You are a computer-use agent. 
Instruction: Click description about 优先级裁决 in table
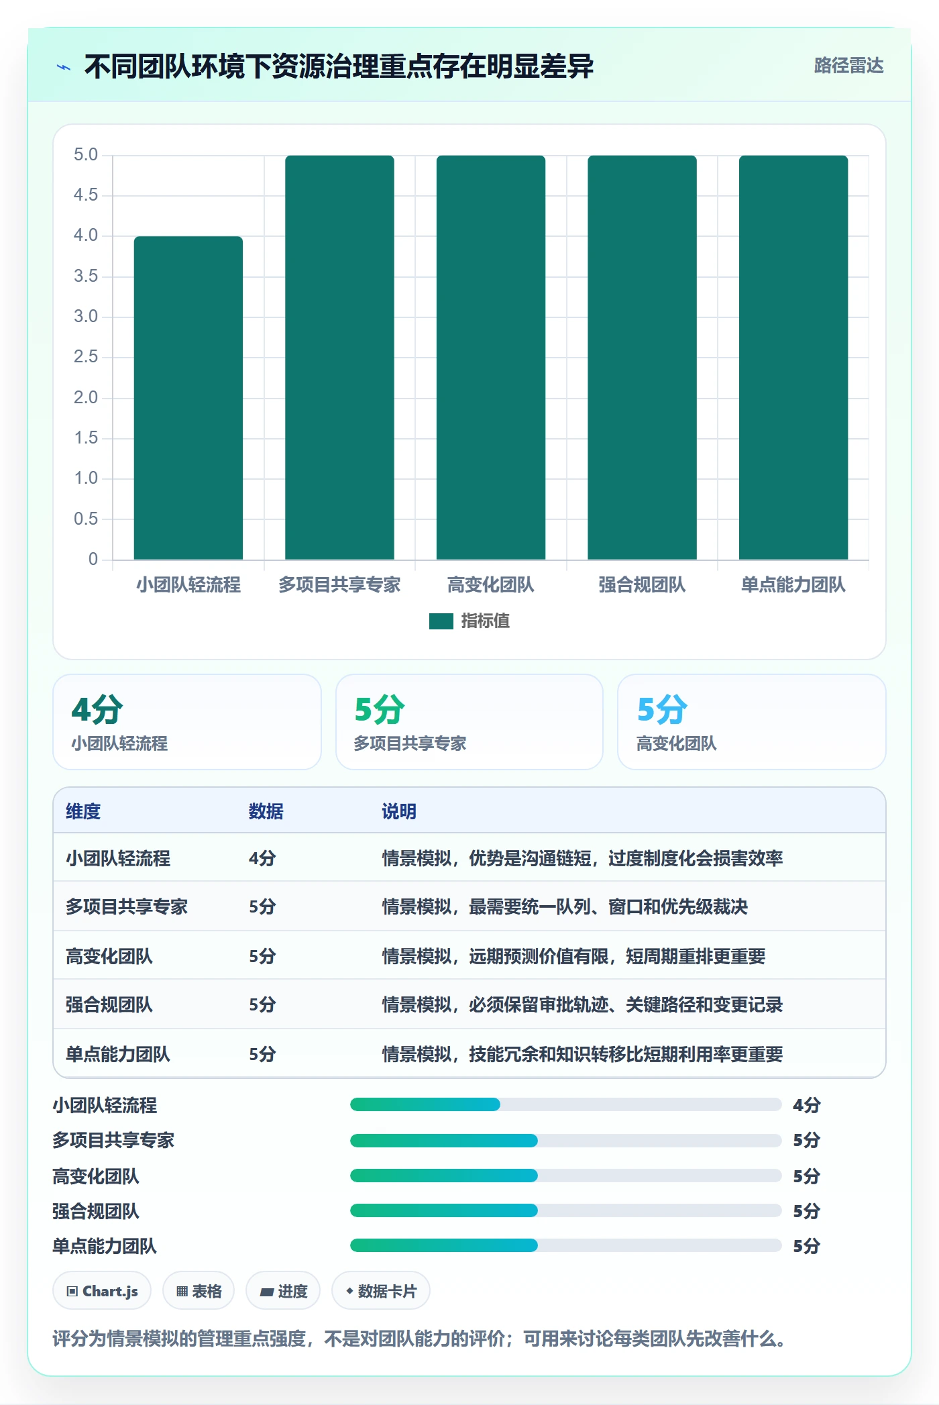pyautogui.click(x=565, y=907)
